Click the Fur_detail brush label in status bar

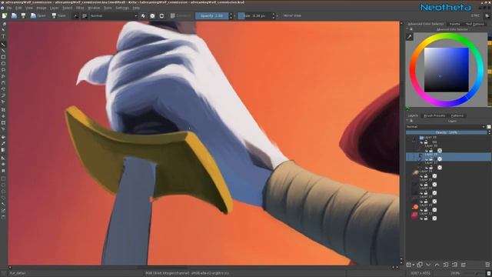[x=18, y=273]
